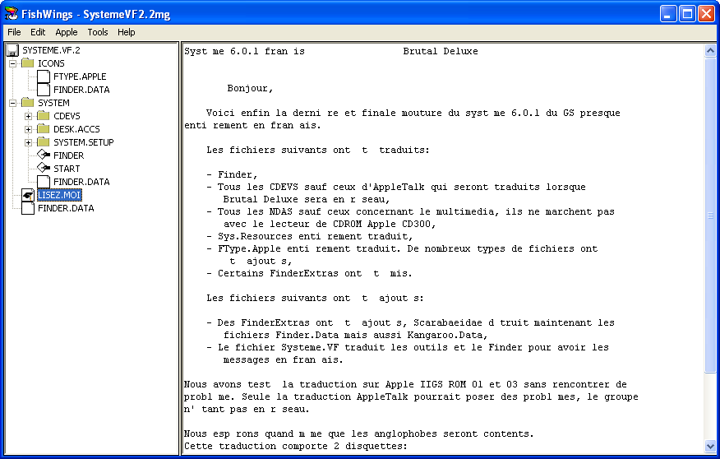The image size is (720, 459).
Task: Click the START application icon
Action: (44, 169)
